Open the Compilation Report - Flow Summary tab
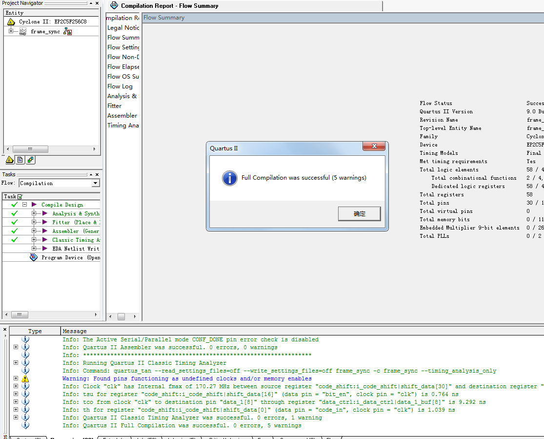The width and height of the screenshot is (544, 439). pyautogui.click(x=169, y=6)
